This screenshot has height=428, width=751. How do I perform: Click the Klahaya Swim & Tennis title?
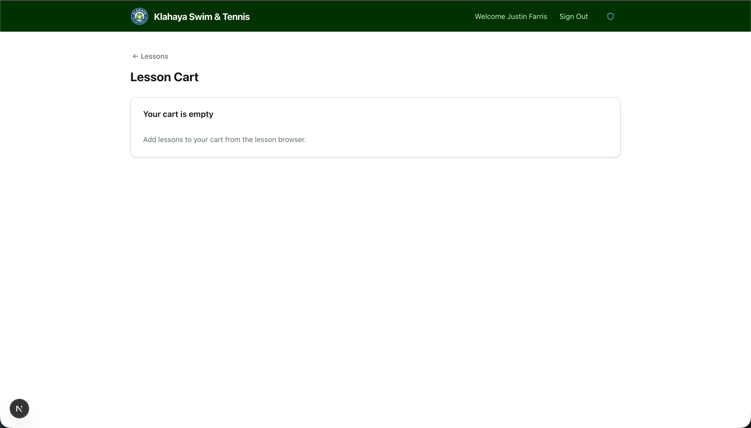202,17
